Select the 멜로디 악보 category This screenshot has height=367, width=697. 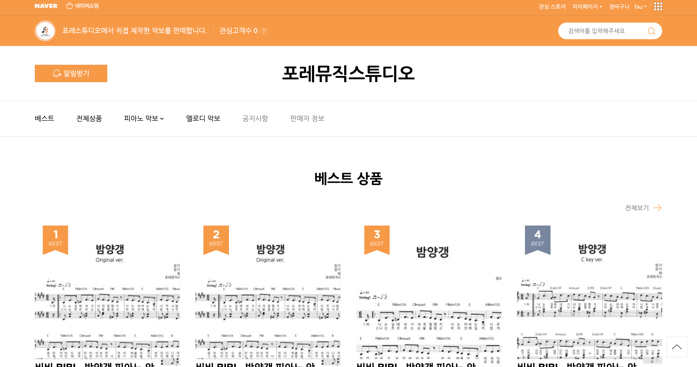point(203,118)
